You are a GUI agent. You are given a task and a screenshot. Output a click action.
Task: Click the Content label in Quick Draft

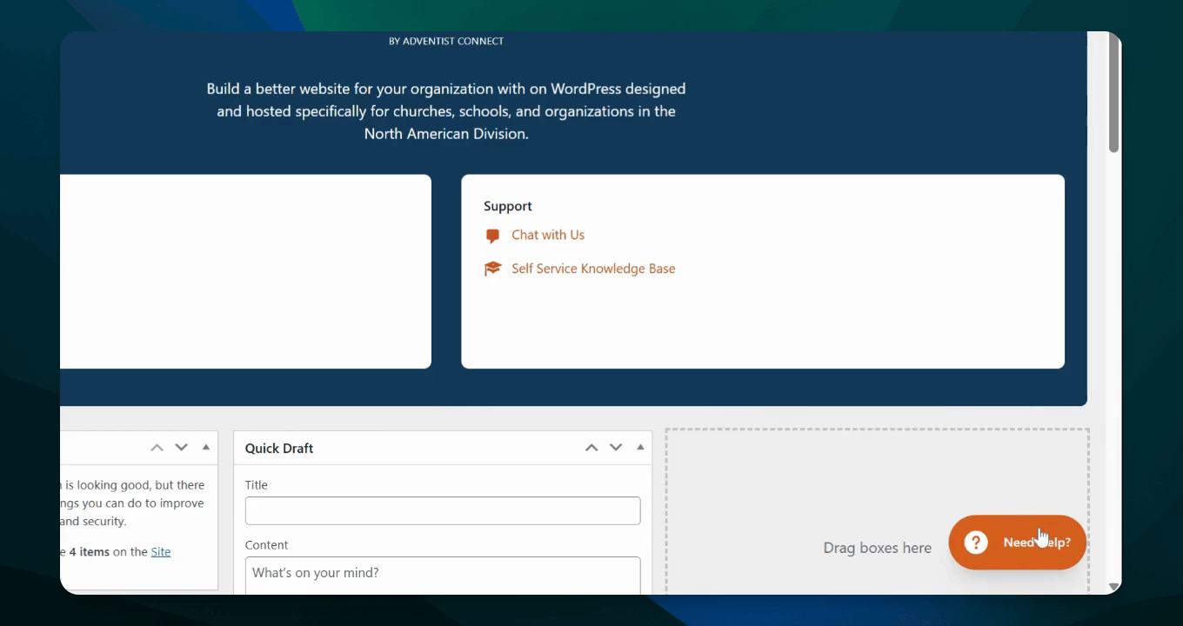coord(266,545)
